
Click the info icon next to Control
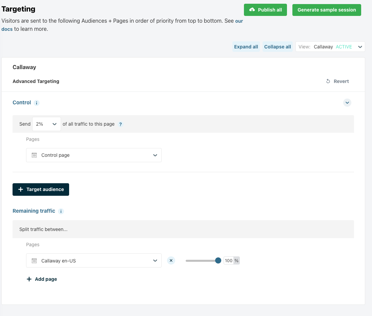[x=37, y=103]
